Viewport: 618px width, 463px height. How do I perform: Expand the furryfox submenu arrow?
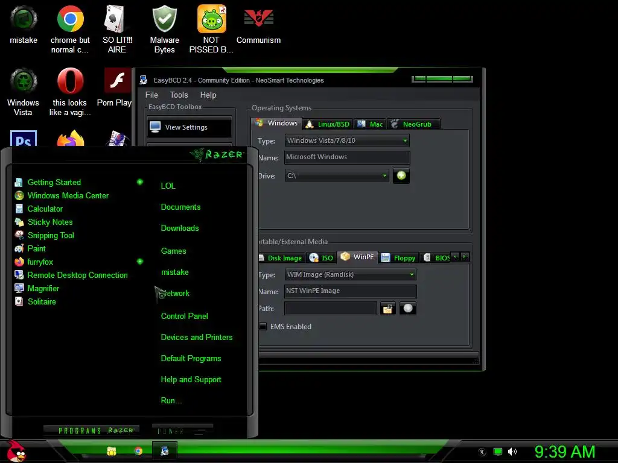tap(140, 262)
